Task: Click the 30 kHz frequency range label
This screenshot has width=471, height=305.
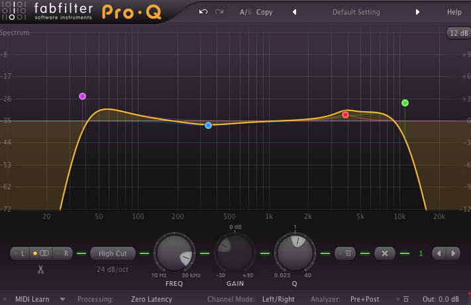Action: [x=191, y=275]
